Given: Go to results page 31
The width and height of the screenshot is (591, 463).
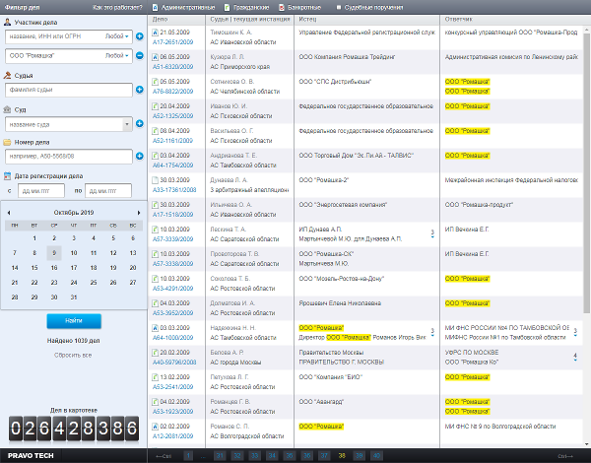Looking at the screenshot, I should pyautogui.click(x=220, y=456).
